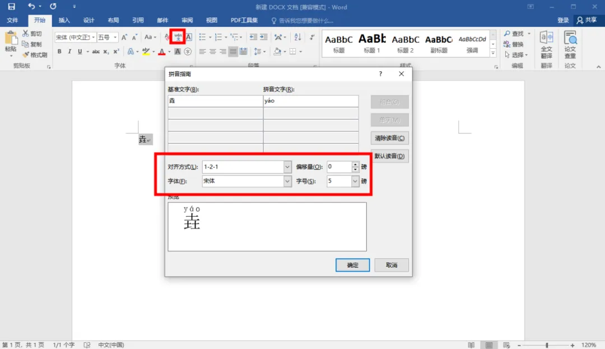
Task: Toggle underline formatting
Action: (80, 50)
